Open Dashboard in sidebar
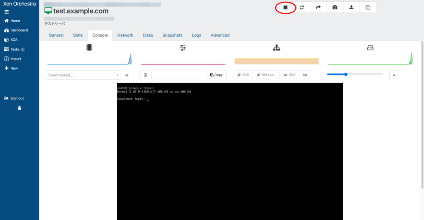This screenshot has height=220, width=424. tap(16, 30)
